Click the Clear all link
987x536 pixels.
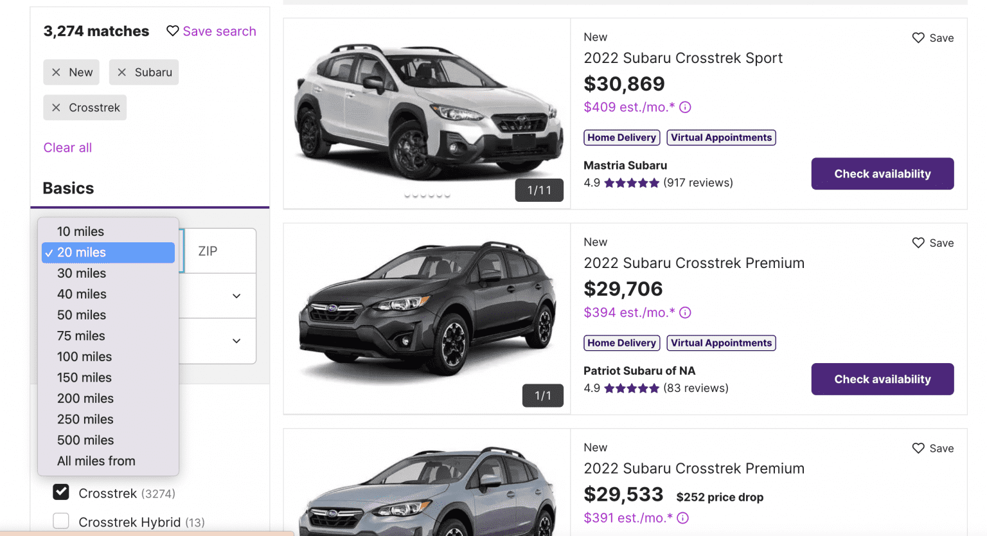pyautogui.click(x=67, y=148)
